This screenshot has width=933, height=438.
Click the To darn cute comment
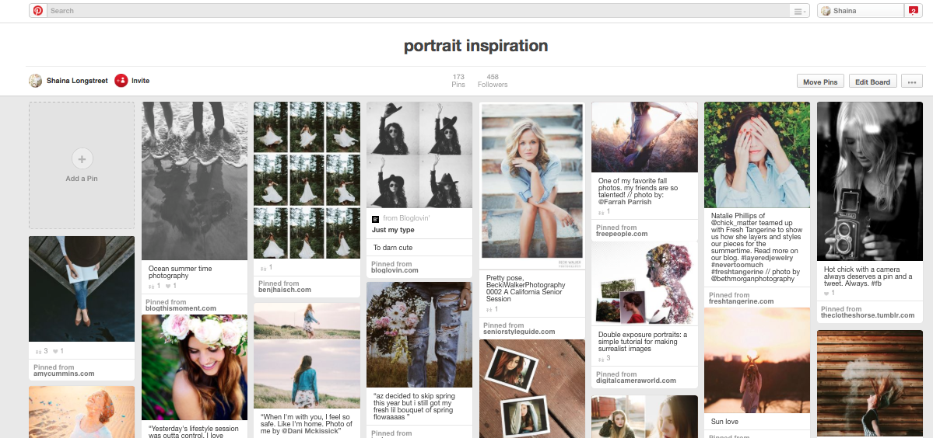click(x=393, y=248)
